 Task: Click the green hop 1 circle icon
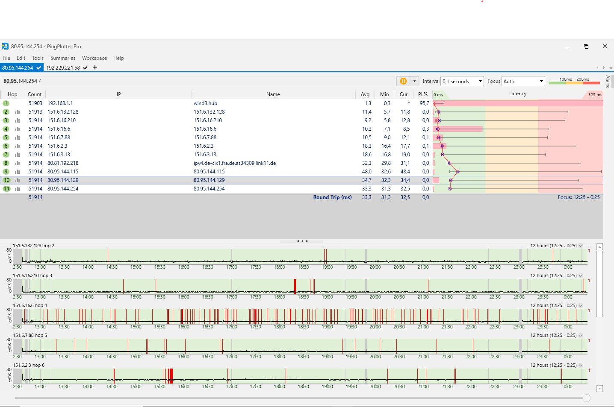click(6, 103)
